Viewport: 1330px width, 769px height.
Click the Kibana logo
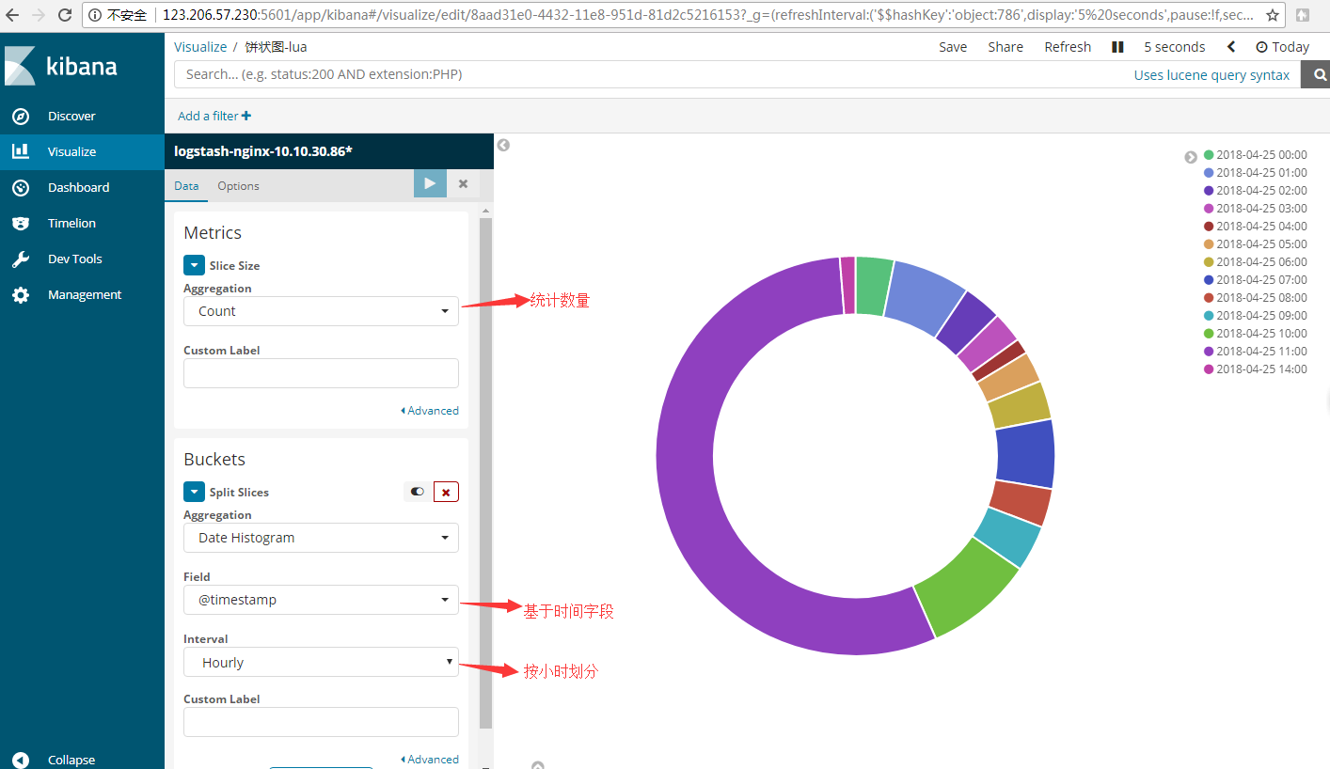pos(61,66)
